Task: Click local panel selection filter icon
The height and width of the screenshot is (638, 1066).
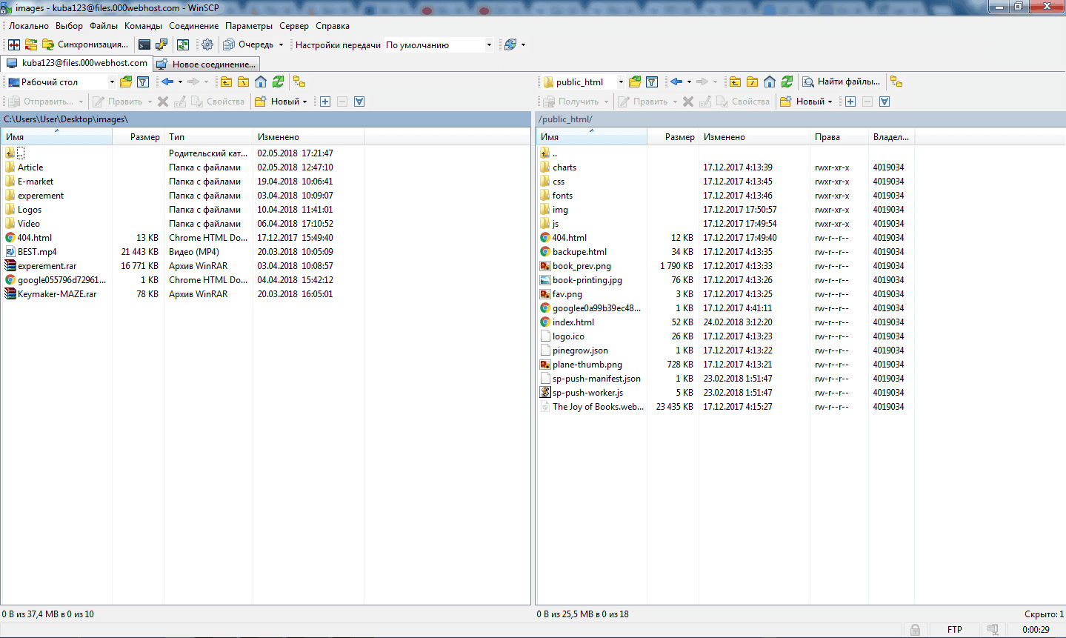Action: tap(359, 102)
